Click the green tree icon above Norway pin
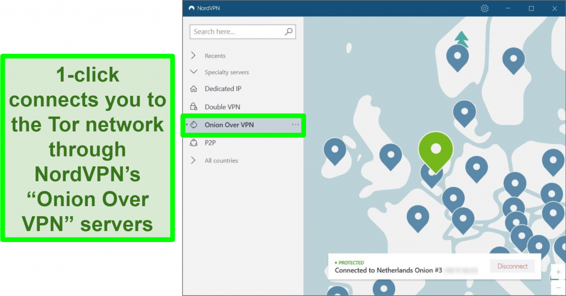566x296 pixels. tap(462, 39)
